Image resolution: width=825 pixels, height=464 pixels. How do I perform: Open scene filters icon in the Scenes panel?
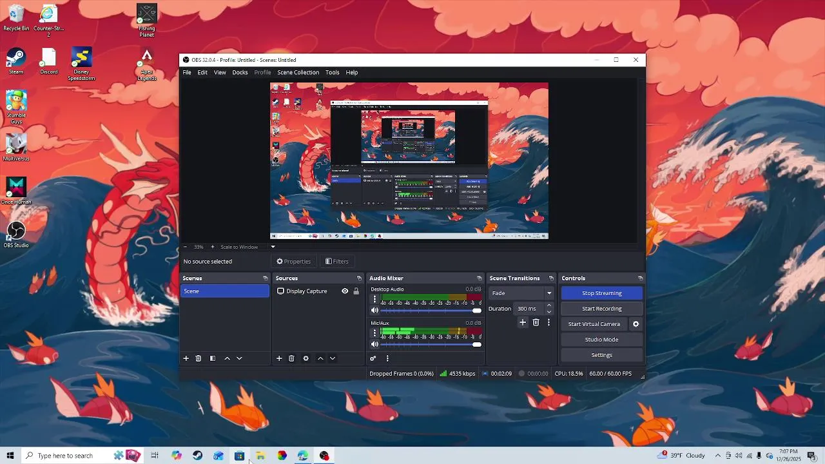tap(213, 358)
